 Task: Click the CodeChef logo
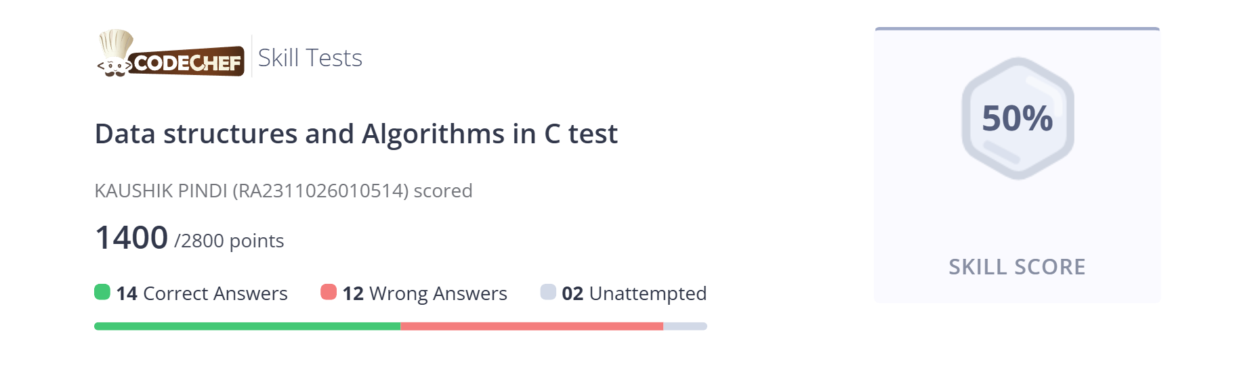171,53
